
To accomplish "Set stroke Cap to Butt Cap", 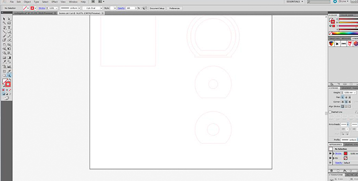I will [343, 97].
